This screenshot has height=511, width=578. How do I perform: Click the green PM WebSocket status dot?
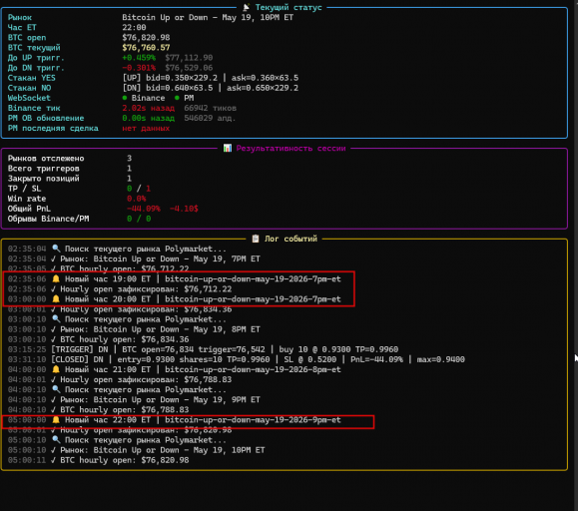coord(177,98)
